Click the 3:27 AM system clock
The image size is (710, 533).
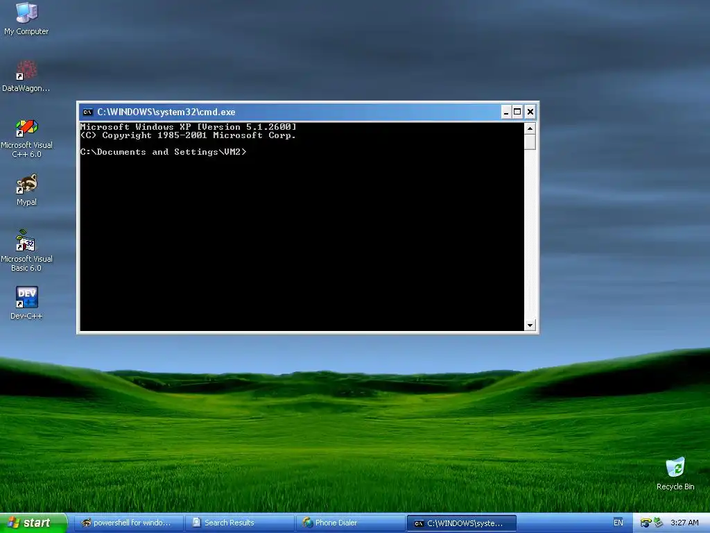(x=684, y=523)
